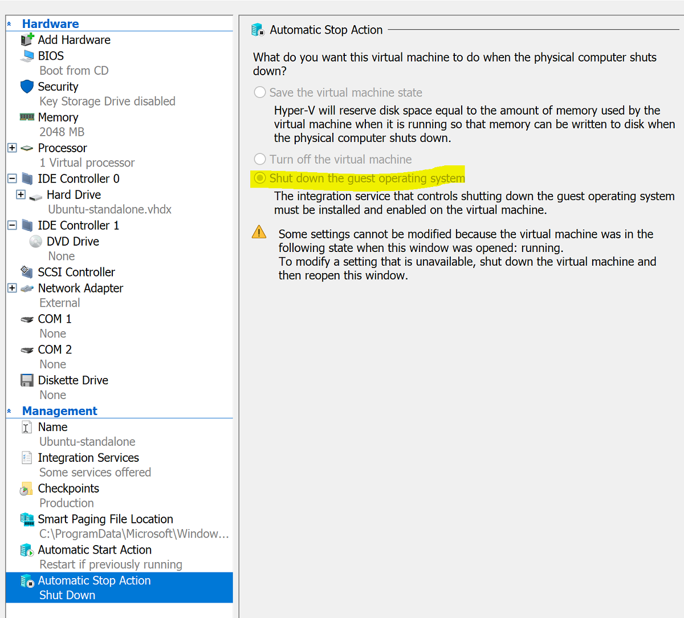Click the Add Hardware icon
Viewport: 684px width, 618px height.
pos(27,39)
